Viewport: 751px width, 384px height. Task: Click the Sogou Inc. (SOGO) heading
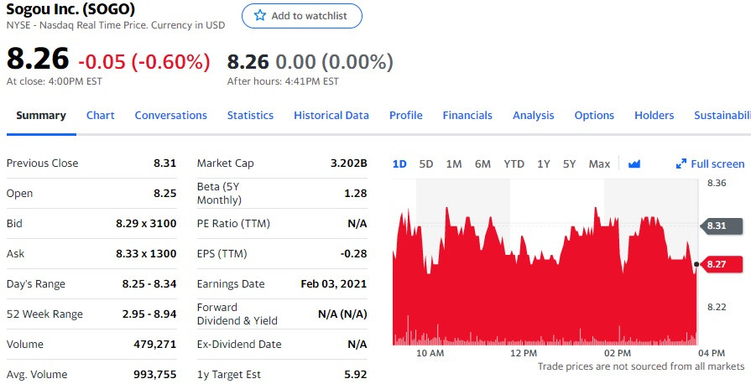(70, 8)
